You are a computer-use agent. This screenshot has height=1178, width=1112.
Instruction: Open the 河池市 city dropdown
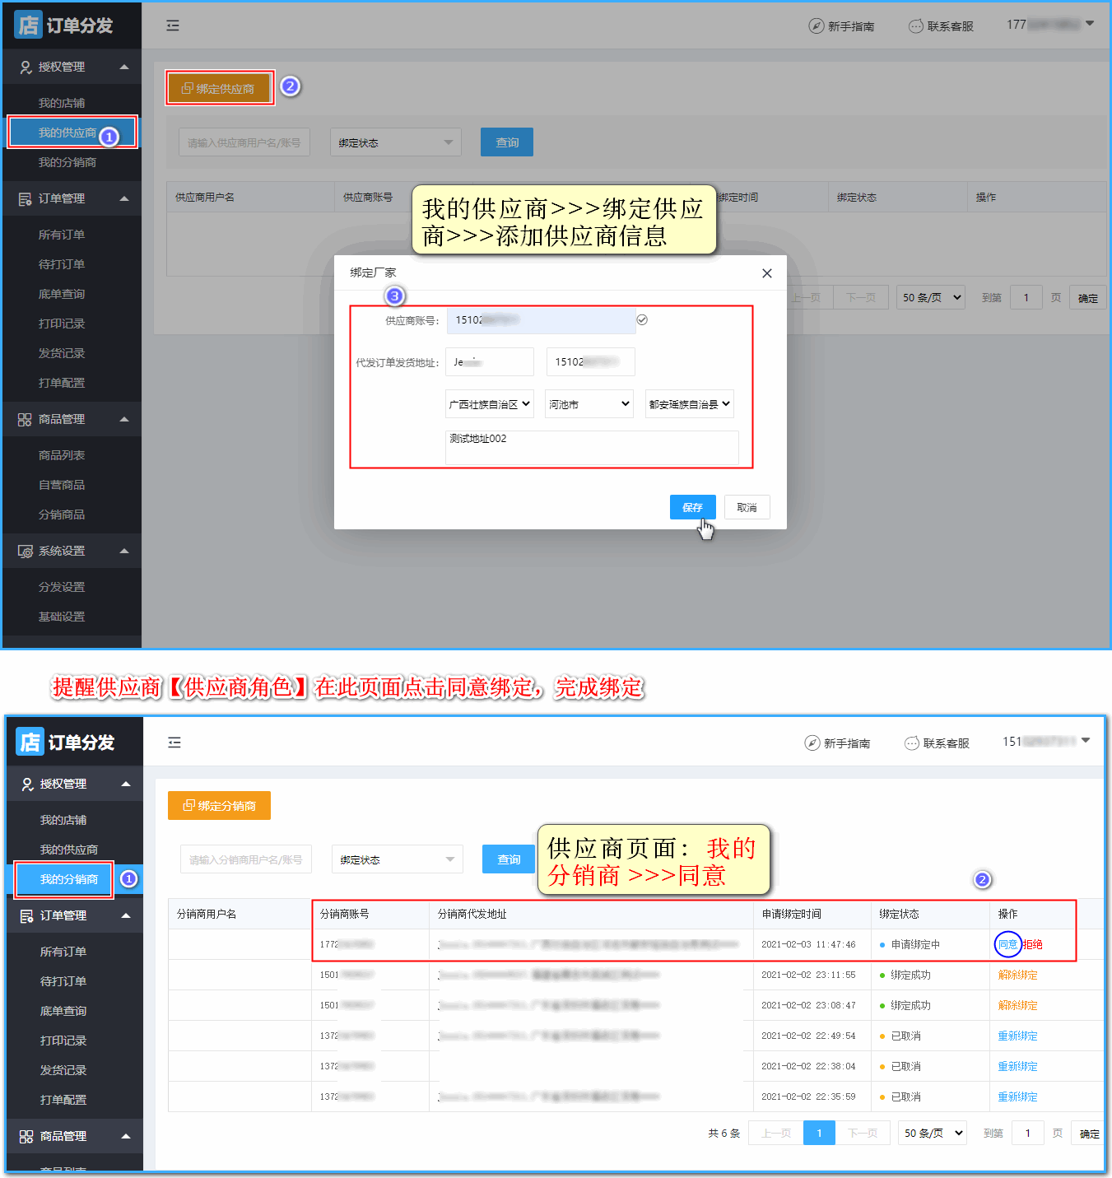(589, 404)
